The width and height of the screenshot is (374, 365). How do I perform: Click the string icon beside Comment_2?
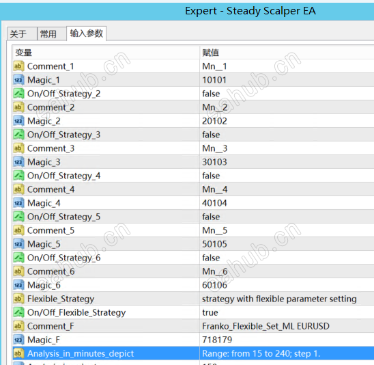point(18,107)
